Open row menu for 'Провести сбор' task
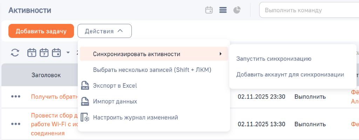The width and height of the screenshot is (359, 140). click(x=15, y=124)
